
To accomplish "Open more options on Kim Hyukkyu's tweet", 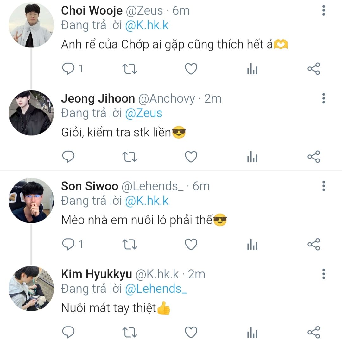I will [x=323, y=274].
